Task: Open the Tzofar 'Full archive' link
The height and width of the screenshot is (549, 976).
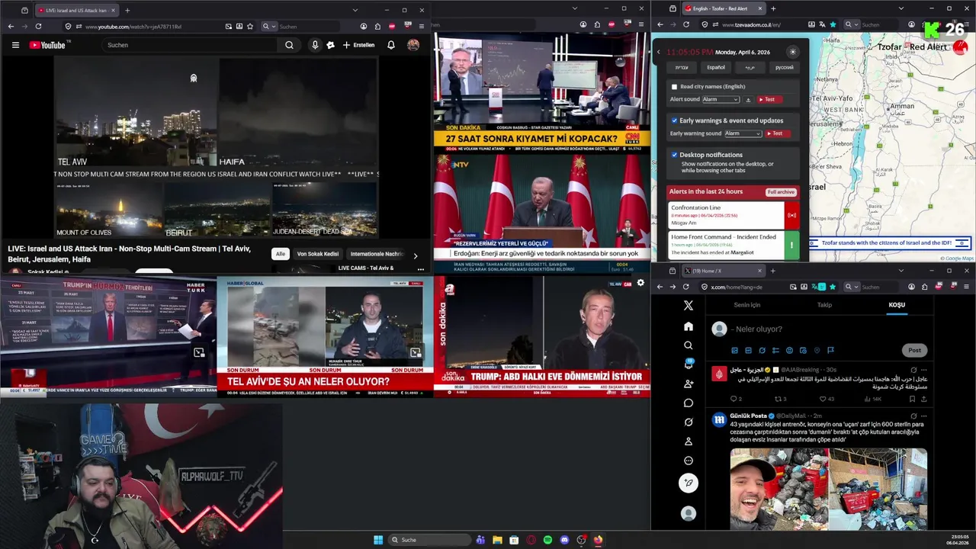Action: [x=781, y=192]
